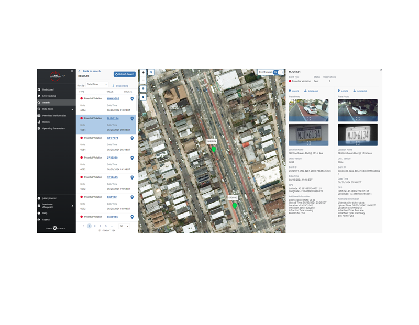Viewport: 419px width, 325px height.
Task: Open the infrared MJD-6134 plate image
Action: click(358, 135)
